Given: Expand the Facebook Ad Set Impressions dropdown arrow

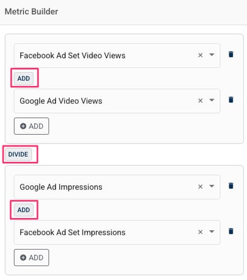Looking at the screenshot, I should 212,231.
